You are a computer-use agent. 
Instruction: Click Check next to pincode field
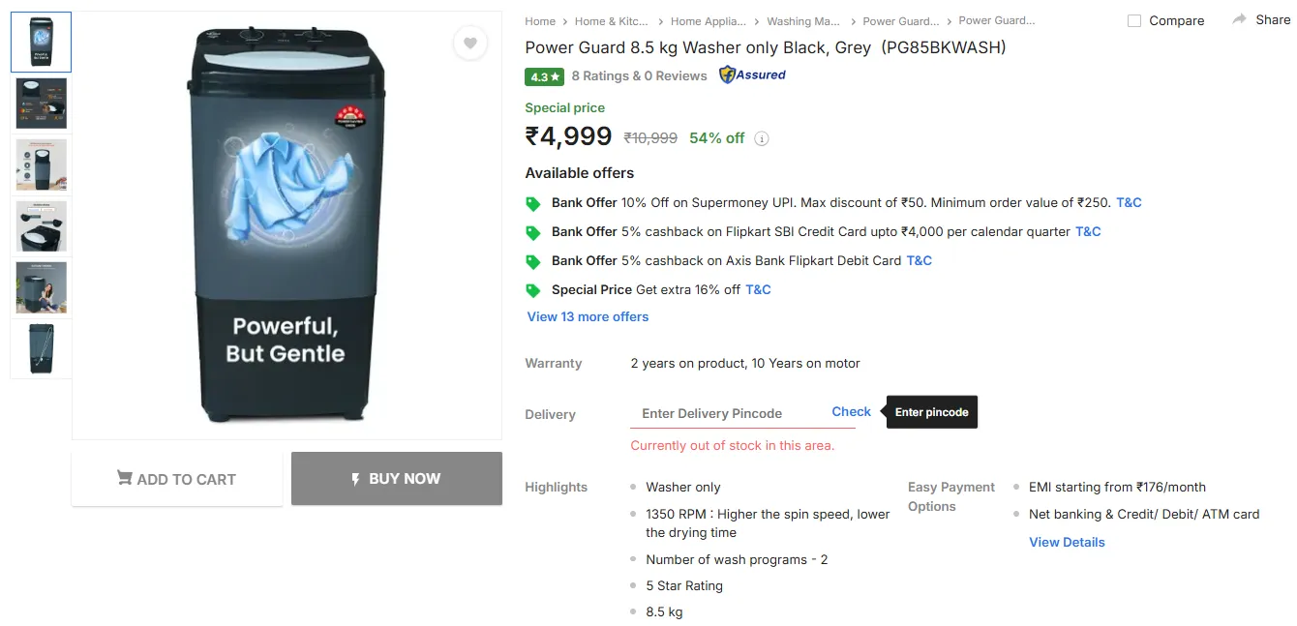(x=851, y=411)
